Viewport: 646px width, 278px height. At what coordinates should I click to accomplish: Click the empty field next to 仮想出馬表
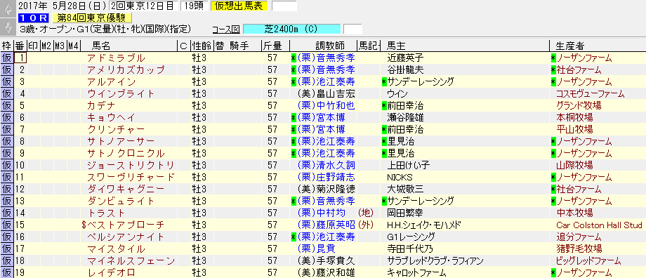coord(284,6)
